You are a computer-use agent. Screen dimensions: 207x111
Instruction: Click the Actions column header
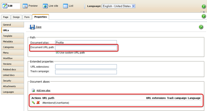coord(36,98)
